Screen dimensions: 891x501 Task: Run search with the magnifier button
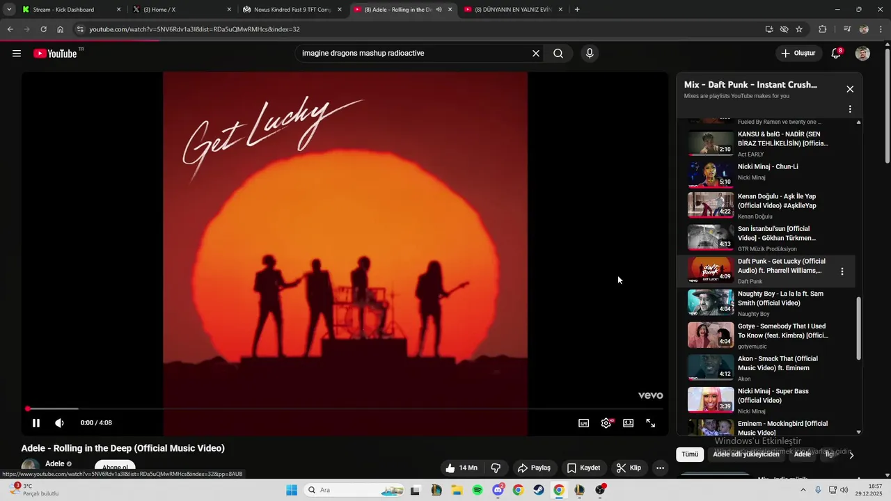click(558, 54)
